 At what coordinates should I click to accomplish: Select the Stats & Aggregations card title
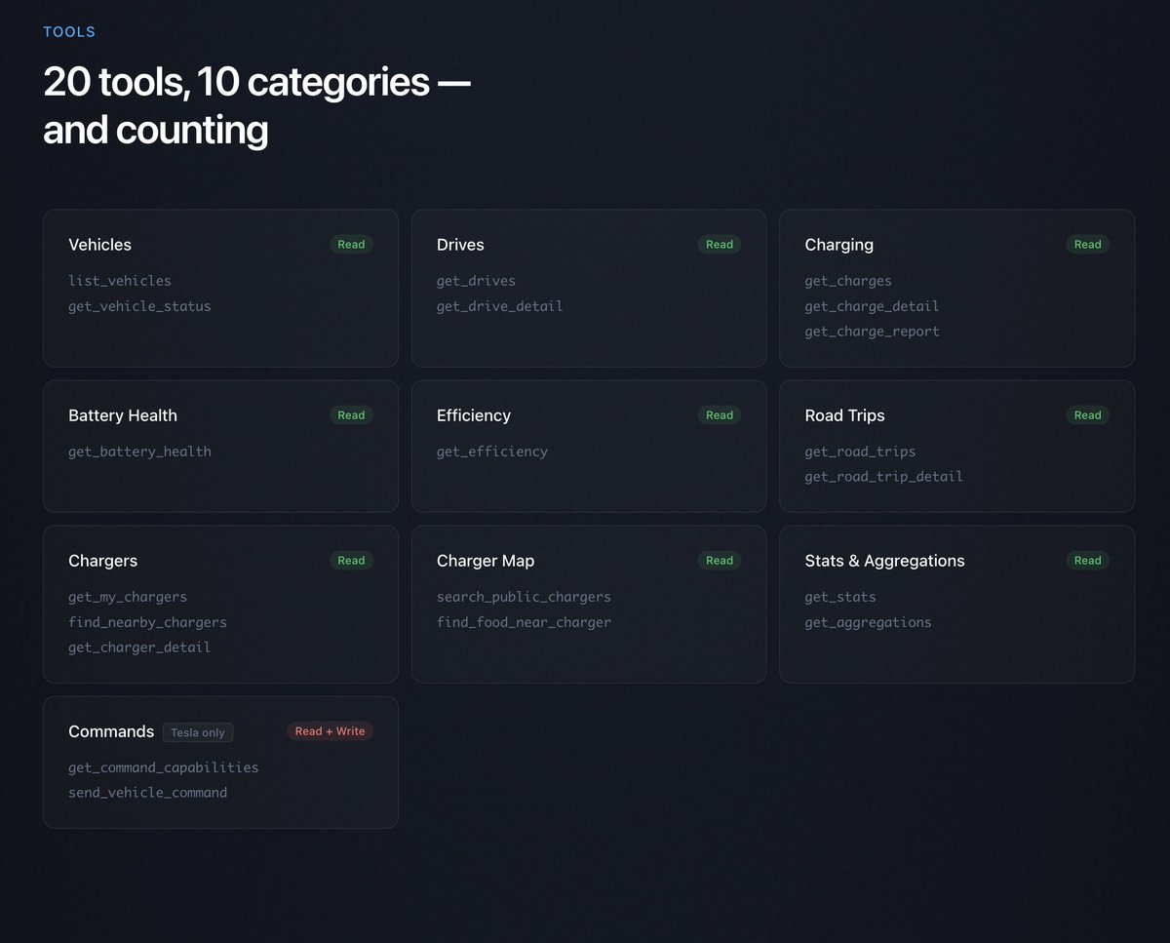coord(884,561)
